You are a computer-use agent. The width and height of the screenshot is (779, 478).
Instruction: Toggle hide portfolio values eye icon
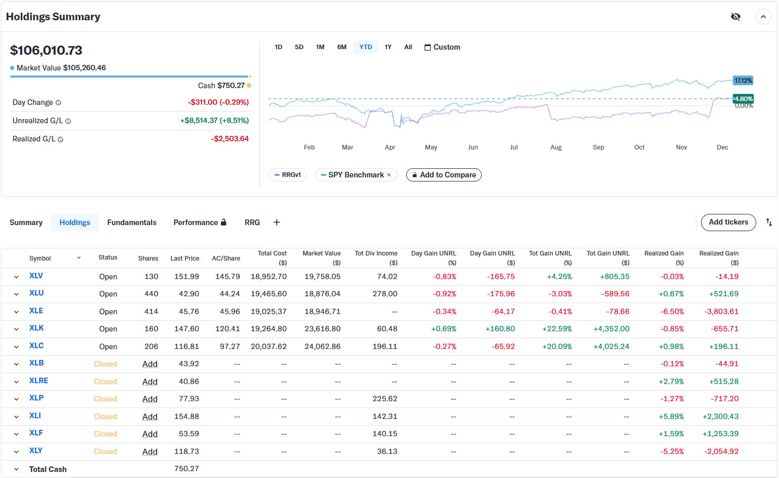tap(735, 17)
